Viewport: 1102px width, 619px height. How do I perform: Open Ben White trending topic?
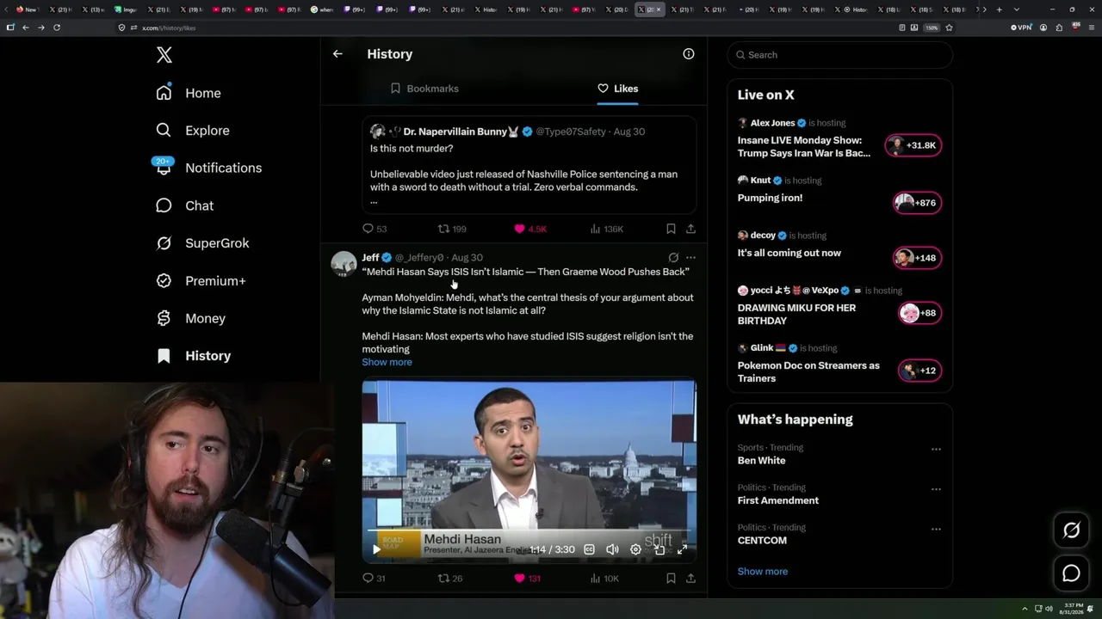(761, 461)
